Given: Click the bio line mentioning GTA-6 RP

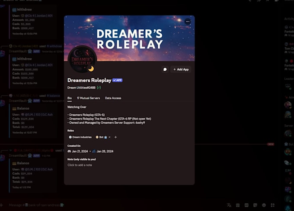Looking at the screenshot, I should (109, 119).
